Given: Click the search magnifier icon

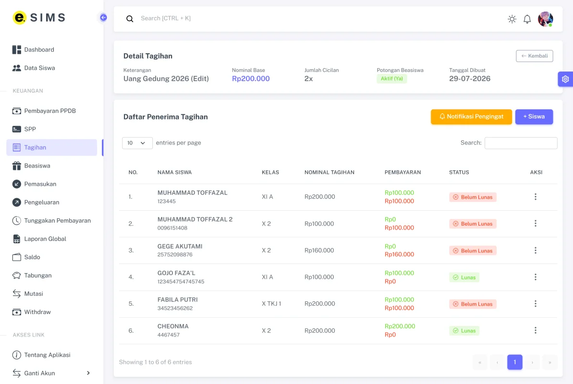Looking at the screenshot, I should tap(130, 19).
